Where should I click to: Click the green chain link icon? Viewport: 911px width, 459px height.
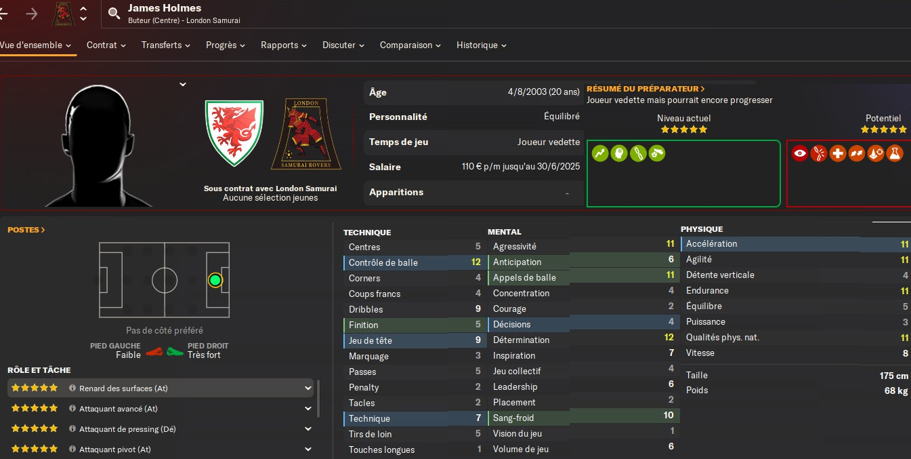pos(637,154)
